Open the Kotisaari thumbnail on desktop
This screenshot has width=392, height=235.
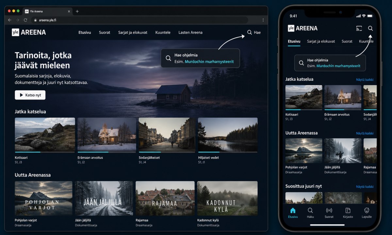(45, 134)
